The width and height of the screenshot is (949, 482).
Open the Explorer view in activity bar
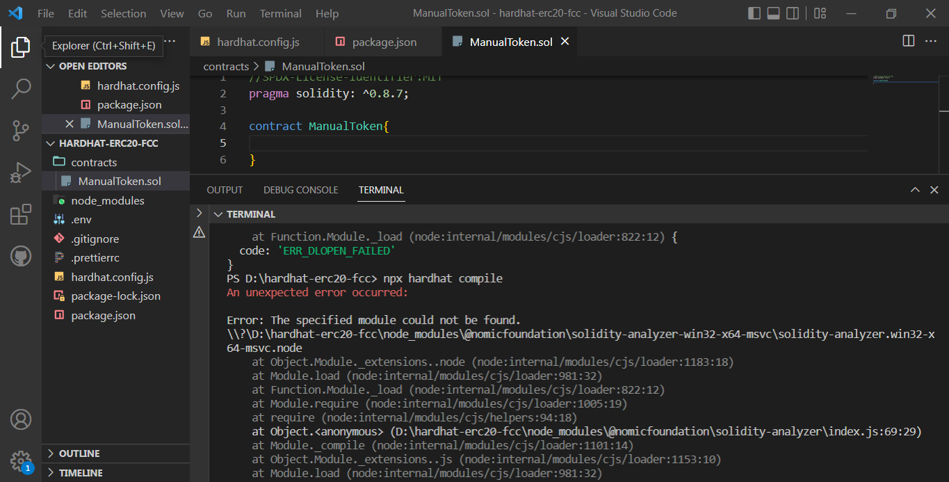(x=21, y=47)
